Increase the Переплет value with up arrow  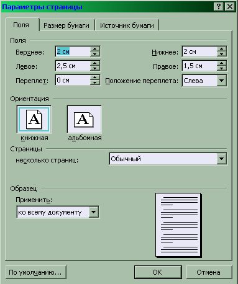[x=95, y=78]
